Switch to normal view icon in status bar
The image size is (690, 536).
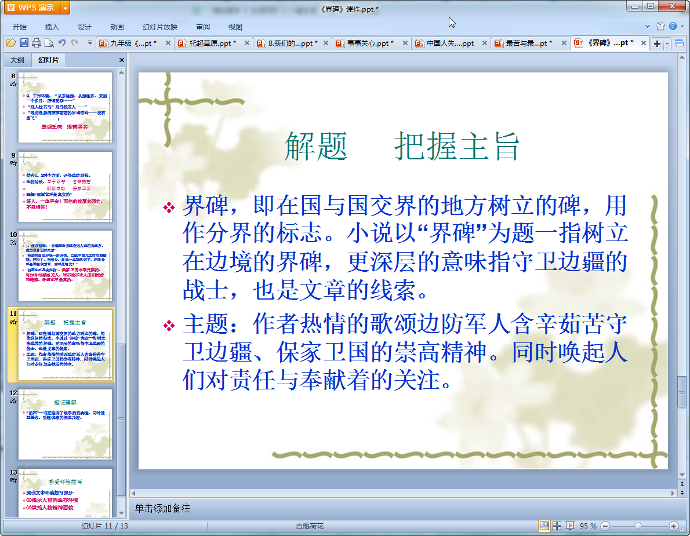point(544,526)
